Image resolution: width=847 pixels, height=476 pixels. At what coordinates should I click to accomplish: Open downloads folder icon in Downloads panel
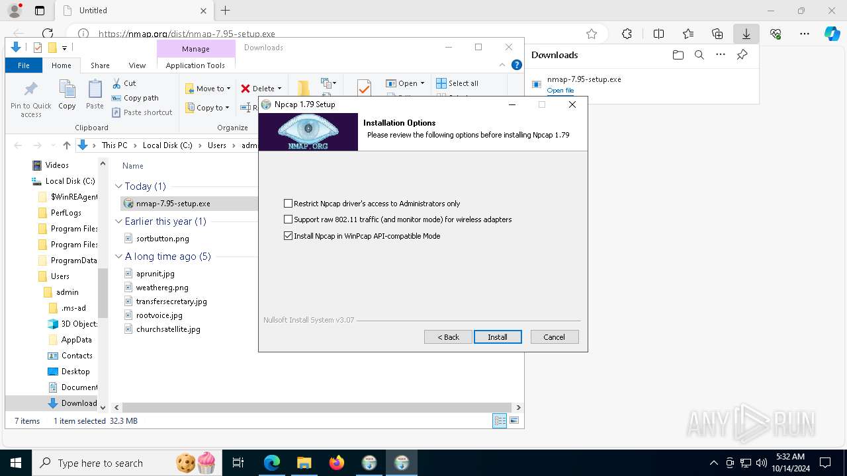click(678, 55)
